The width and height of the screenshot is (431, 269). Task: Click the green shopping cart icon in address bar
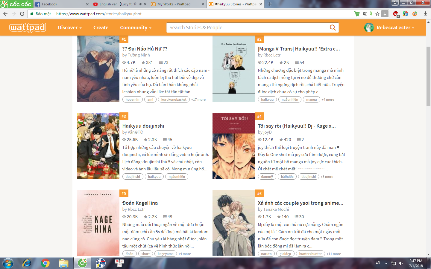357,14
